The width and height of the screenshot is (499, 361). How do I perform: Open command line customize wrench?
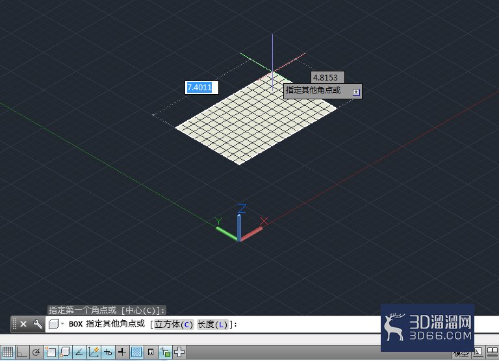(x=38, y=324)
